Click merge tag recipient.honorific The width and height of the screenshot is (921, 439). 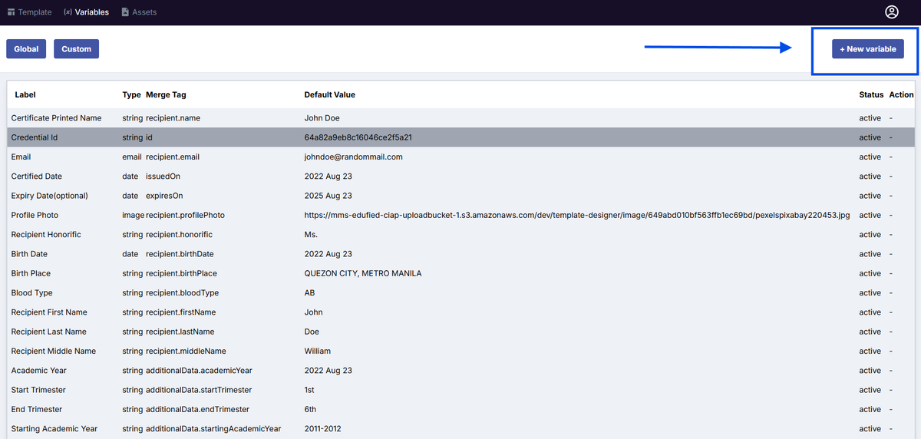coord(179,234)
